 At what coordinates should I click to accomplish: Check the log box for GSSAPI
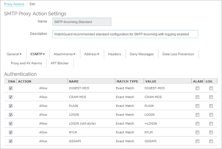tap(211, 141)
